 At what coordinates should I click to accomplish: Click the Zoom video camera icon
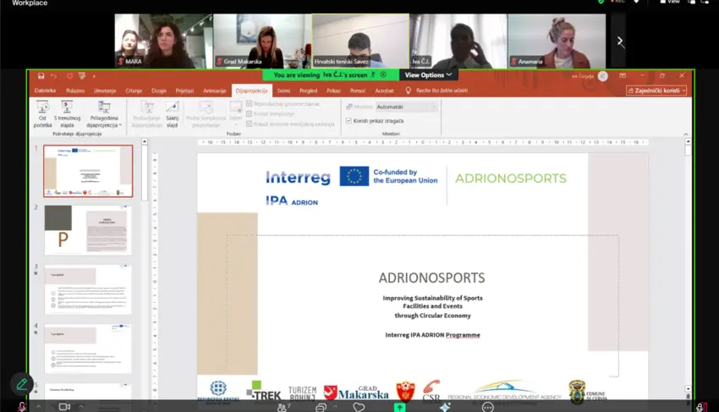[x=64, y=406]
